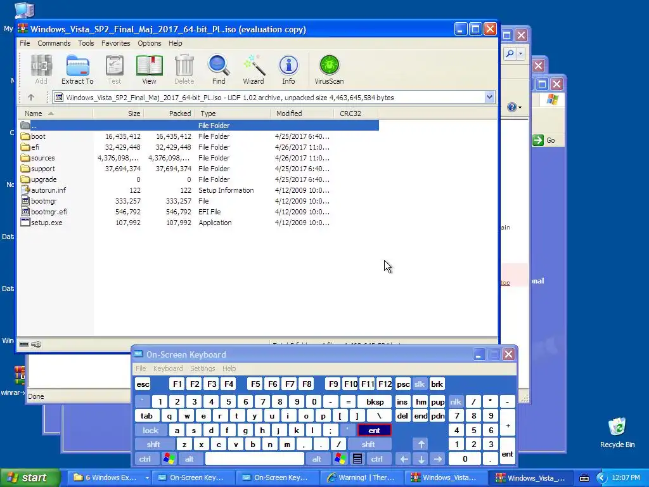Open the Commands menu

click(x=54, y=43)
